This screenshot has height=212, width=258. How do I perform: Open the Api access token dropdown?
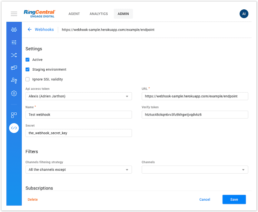point(78,96)
